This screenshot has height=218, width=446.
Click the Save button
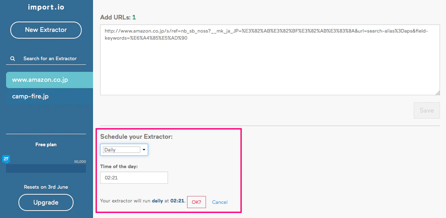[427, 110]
